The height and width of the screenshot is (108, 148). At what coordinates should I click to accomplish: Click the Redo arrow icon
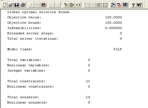(x=58, y=5)
